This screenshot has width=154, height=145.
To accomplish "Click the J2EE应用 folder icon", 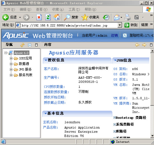I will pyautogui.click(x=16, y=58).
